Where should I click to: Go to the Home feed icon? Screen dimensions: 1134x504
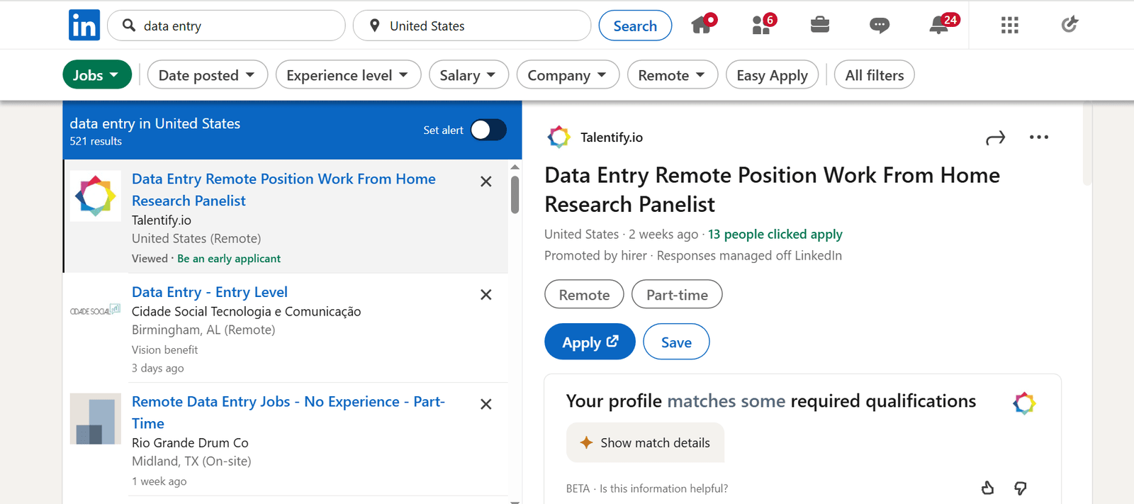[703, 24]
